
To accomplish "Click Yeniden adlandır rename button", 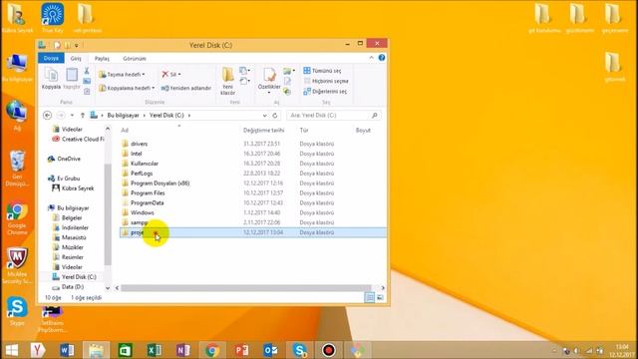I will tap(186, 88).
